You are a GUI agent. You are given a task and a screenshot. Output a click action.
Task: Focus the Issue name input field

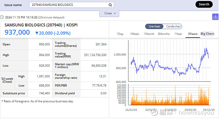(71, 5)
